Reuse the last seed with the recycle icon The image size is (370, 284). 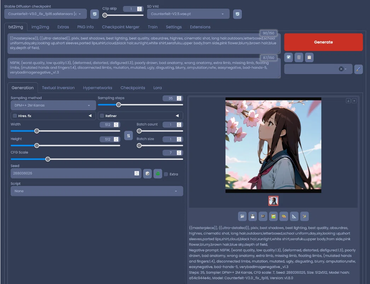point(158,174)
